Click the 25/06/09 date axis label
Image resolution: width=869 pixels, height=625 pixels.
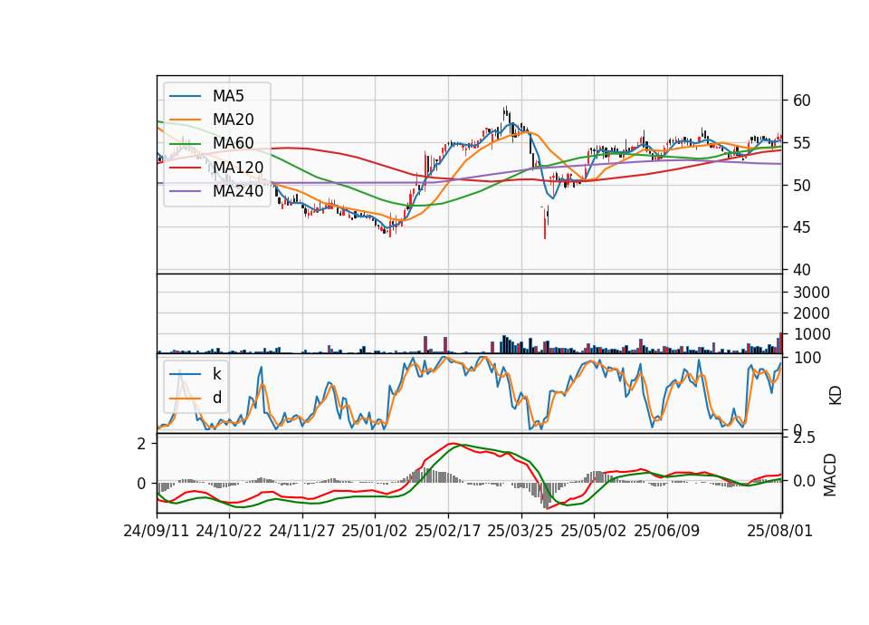667,532
